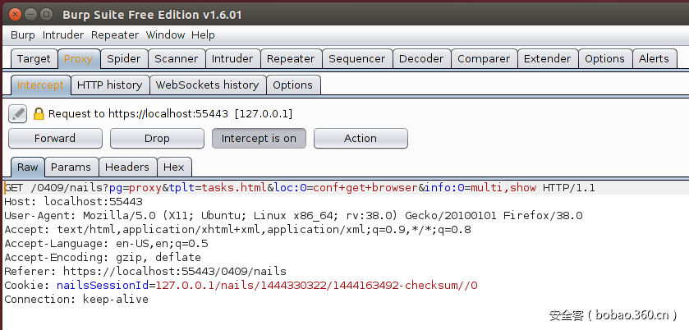The width and height of the screenshot is (689, 330).
Task: Select the Proxy tab
Action: [79, 59]
